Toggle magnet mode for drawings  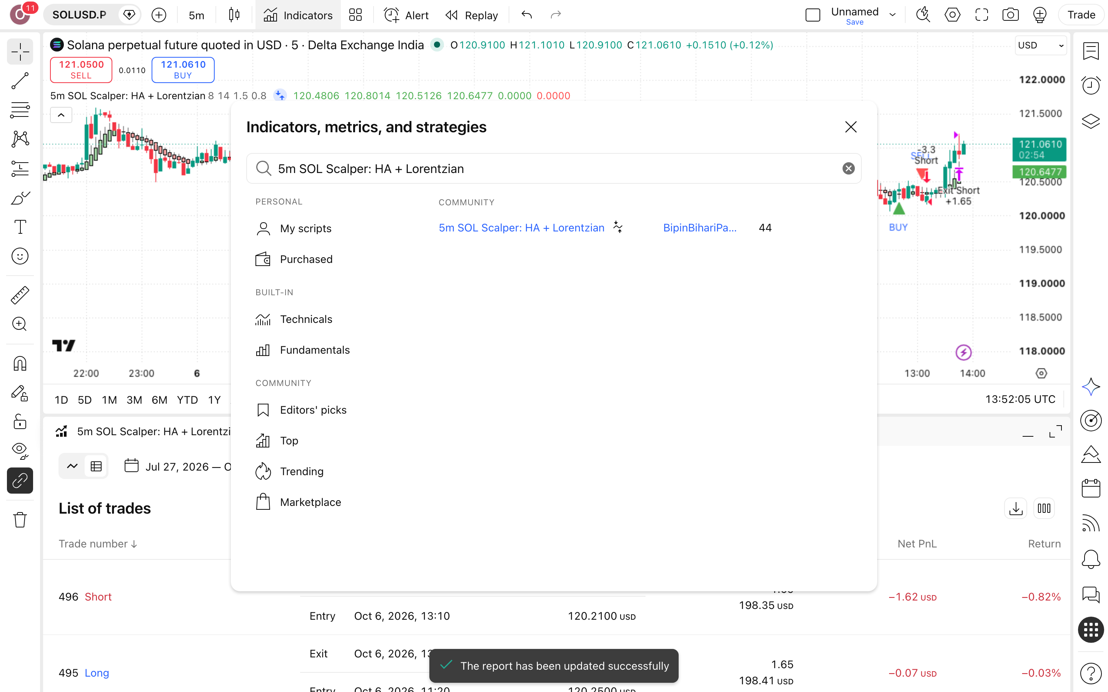coord(20,363)
